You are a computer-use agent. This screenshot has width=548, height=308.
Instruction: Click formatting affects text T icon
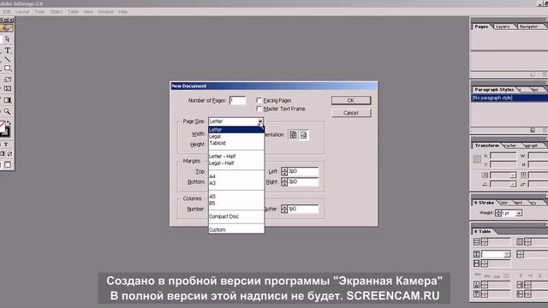(6, 145)
